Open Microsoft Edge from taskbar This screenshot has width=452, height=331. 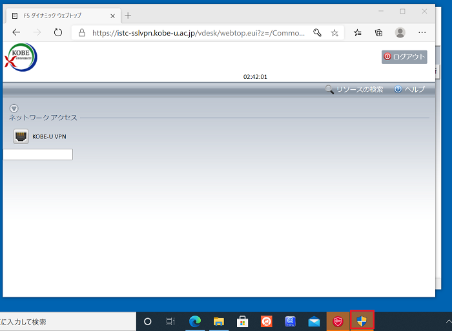[195, 321]
